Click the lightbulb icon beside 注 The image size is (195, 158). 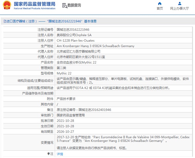[x=49, y=154]
